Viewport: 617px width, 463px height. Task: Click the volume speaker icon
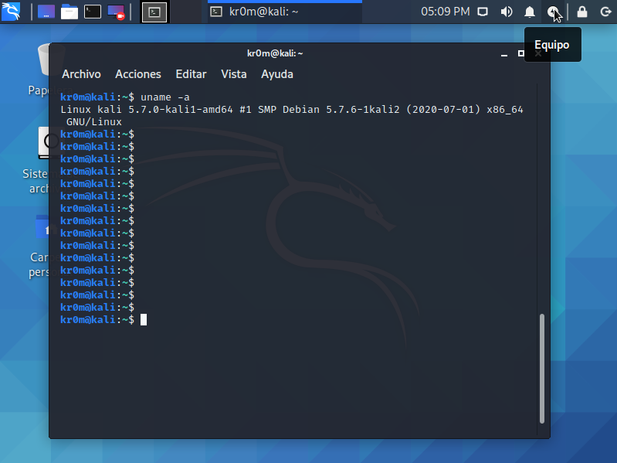(507, 12)
